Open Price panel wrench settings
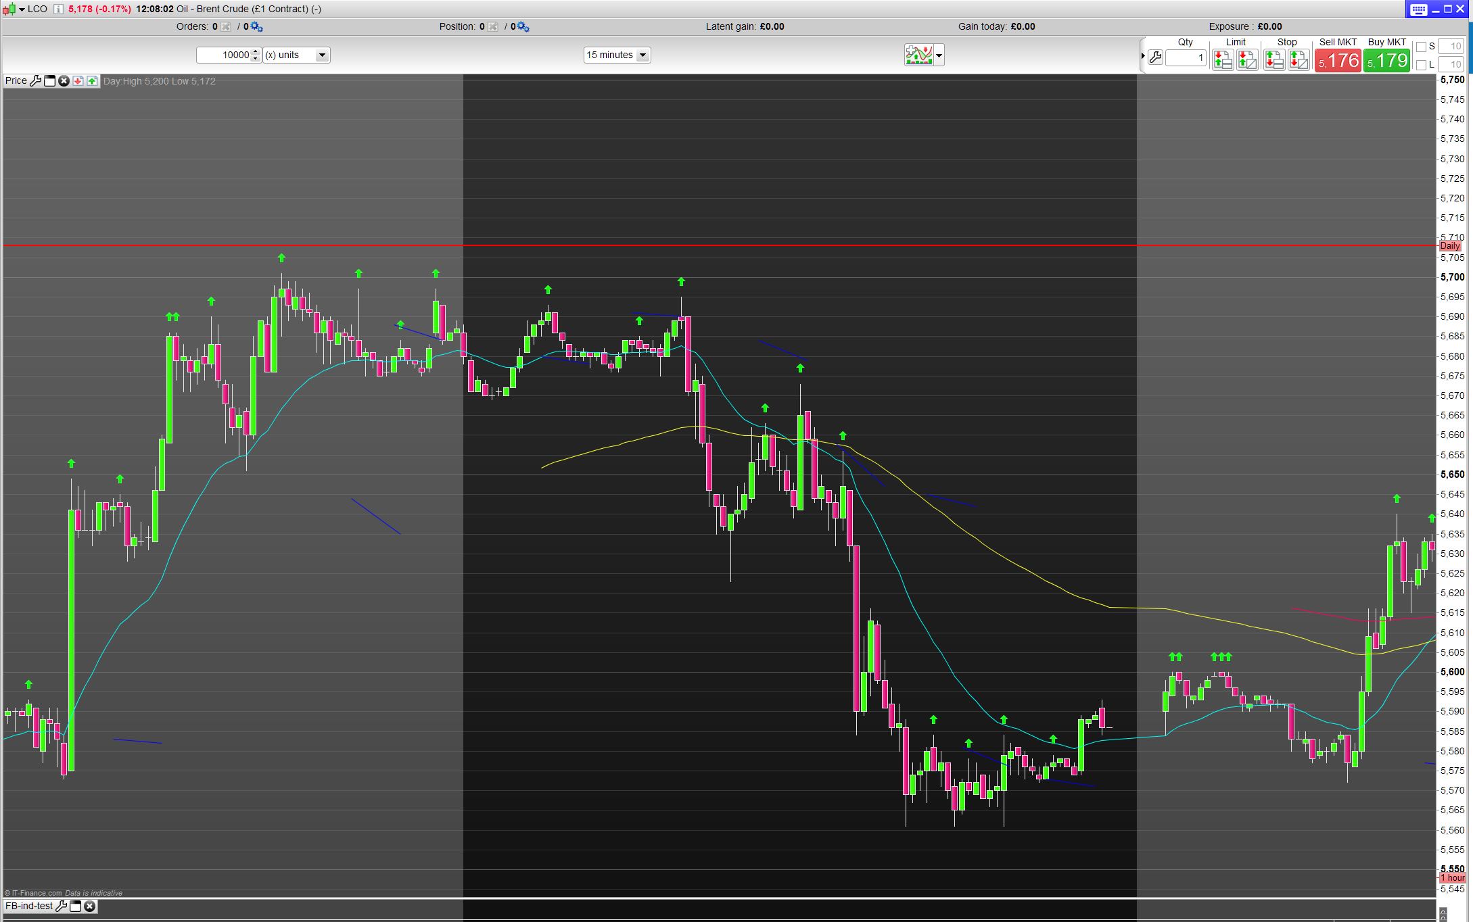The image size is (1473, 922). 36,81
